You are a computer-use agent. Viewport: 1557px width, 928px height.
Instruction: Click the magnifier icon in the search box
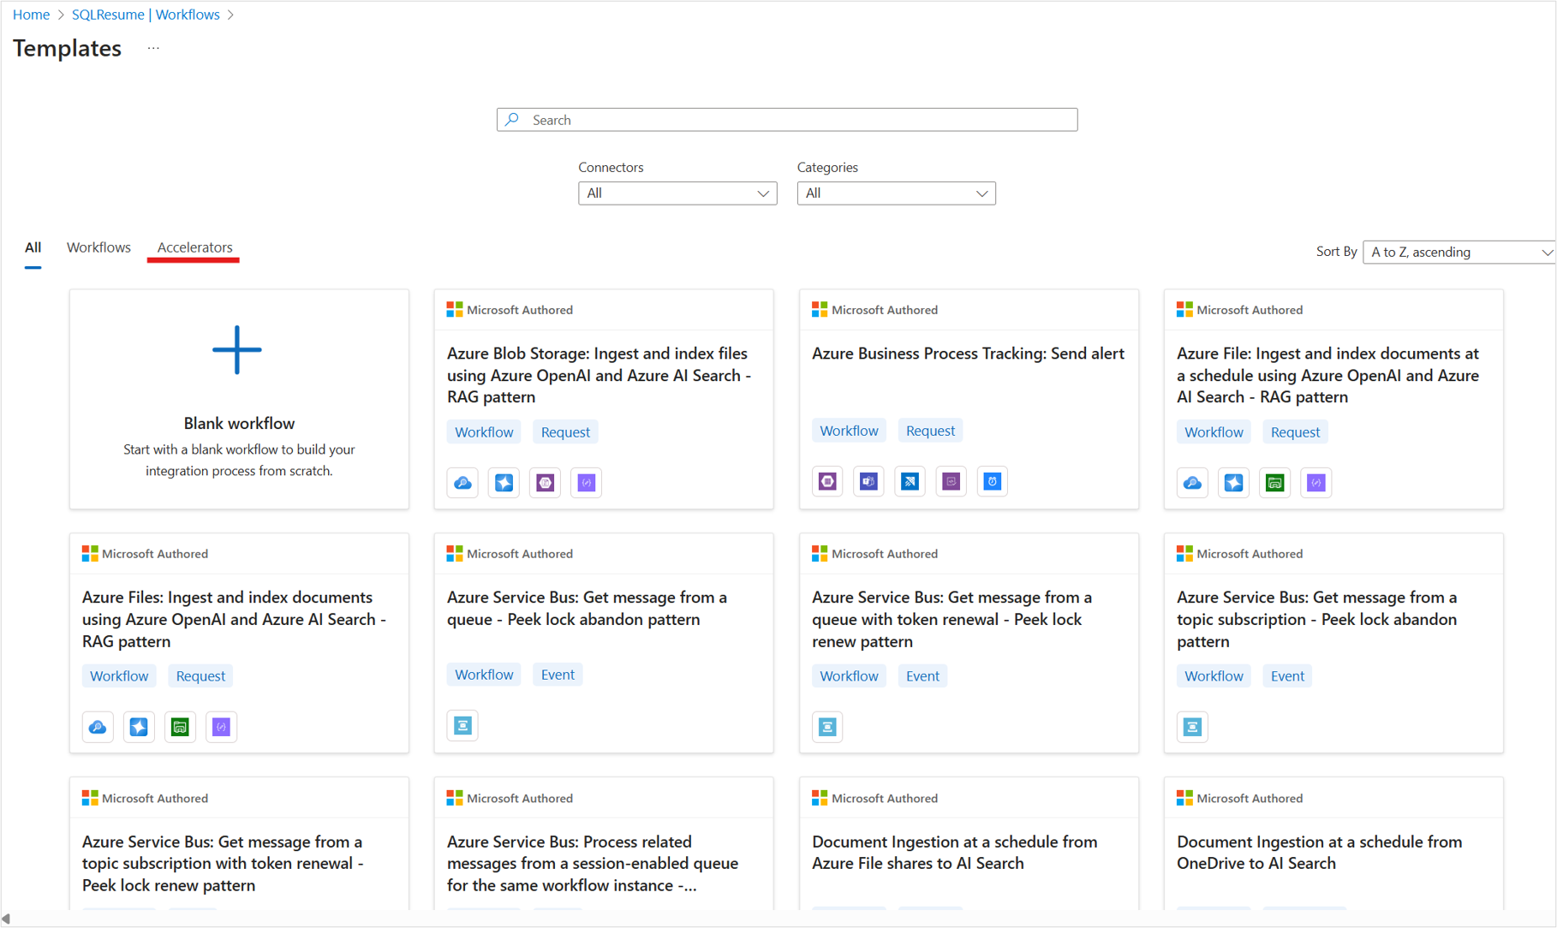coord(512,120)
